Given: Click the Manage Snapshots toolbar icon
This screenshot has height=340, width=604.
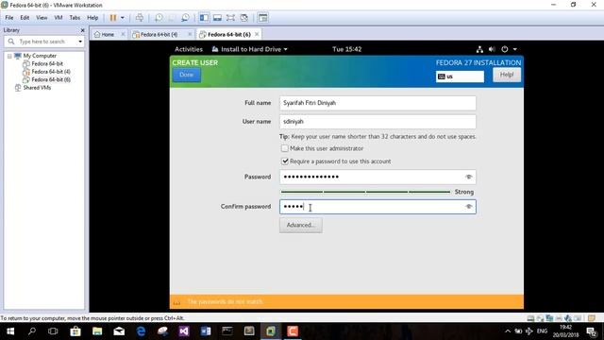Looking at the screenshot, I should click(185, 18).
